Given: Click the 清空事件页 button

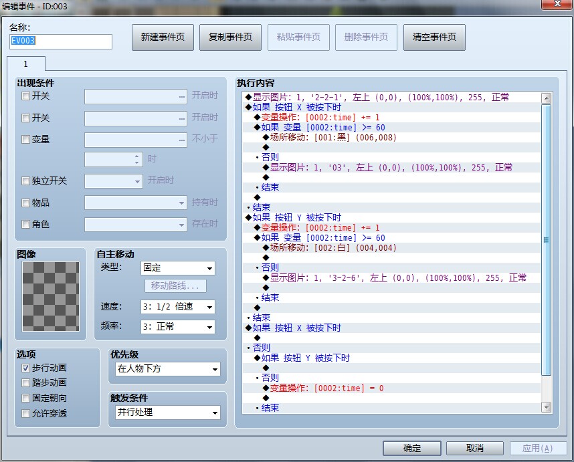Looking at the screenshot, I should click(434, 37).
